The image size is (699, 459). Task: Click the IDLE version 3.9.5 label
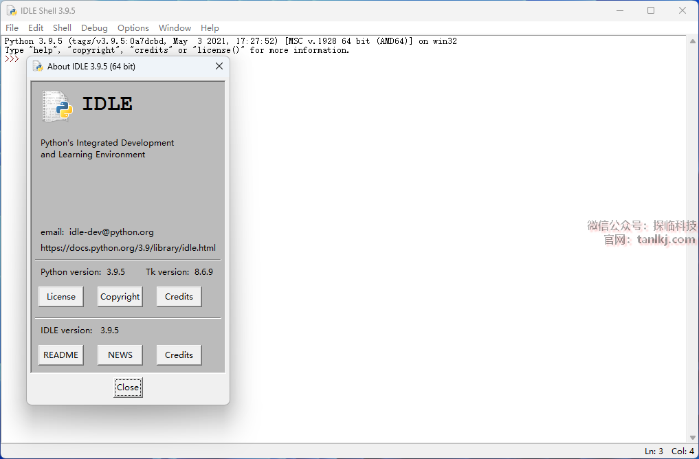tap(79, 331)
